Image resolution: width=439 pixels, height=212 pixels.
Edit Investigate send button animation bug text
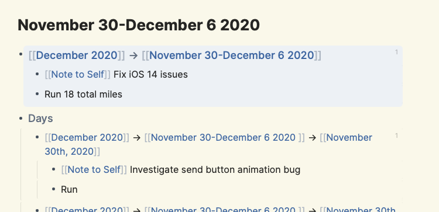pos(215,169)
